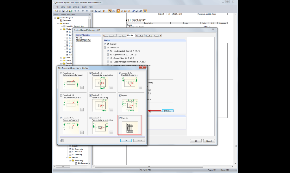This screenshot has width=290, height=173.
Task: Expand the Load Cases folder in navigator
Action: [x=61, y=58]
